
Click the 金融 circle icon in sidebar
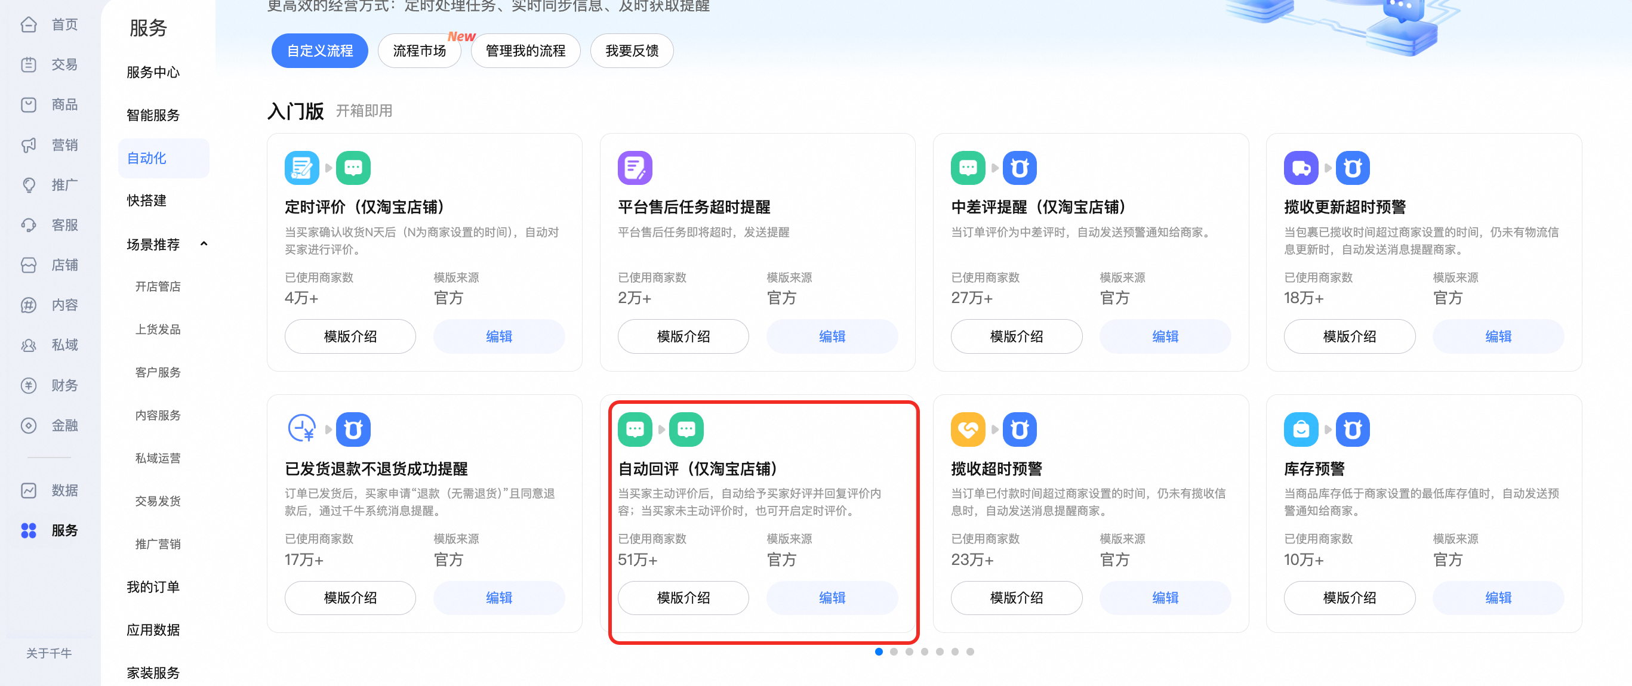point(29,425)
